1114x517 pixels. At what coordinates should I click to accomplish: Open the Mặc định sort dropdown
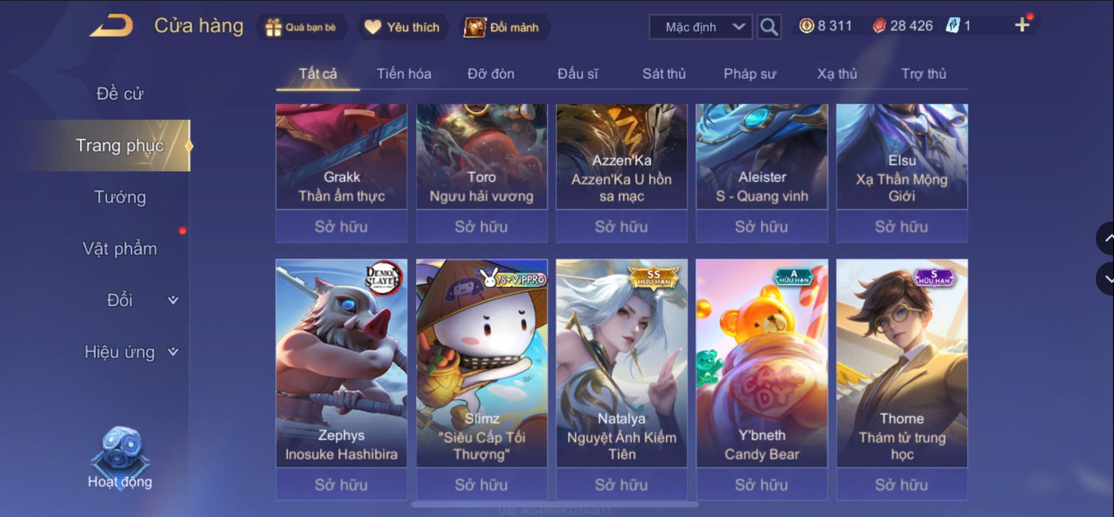[x=701, y=27]
